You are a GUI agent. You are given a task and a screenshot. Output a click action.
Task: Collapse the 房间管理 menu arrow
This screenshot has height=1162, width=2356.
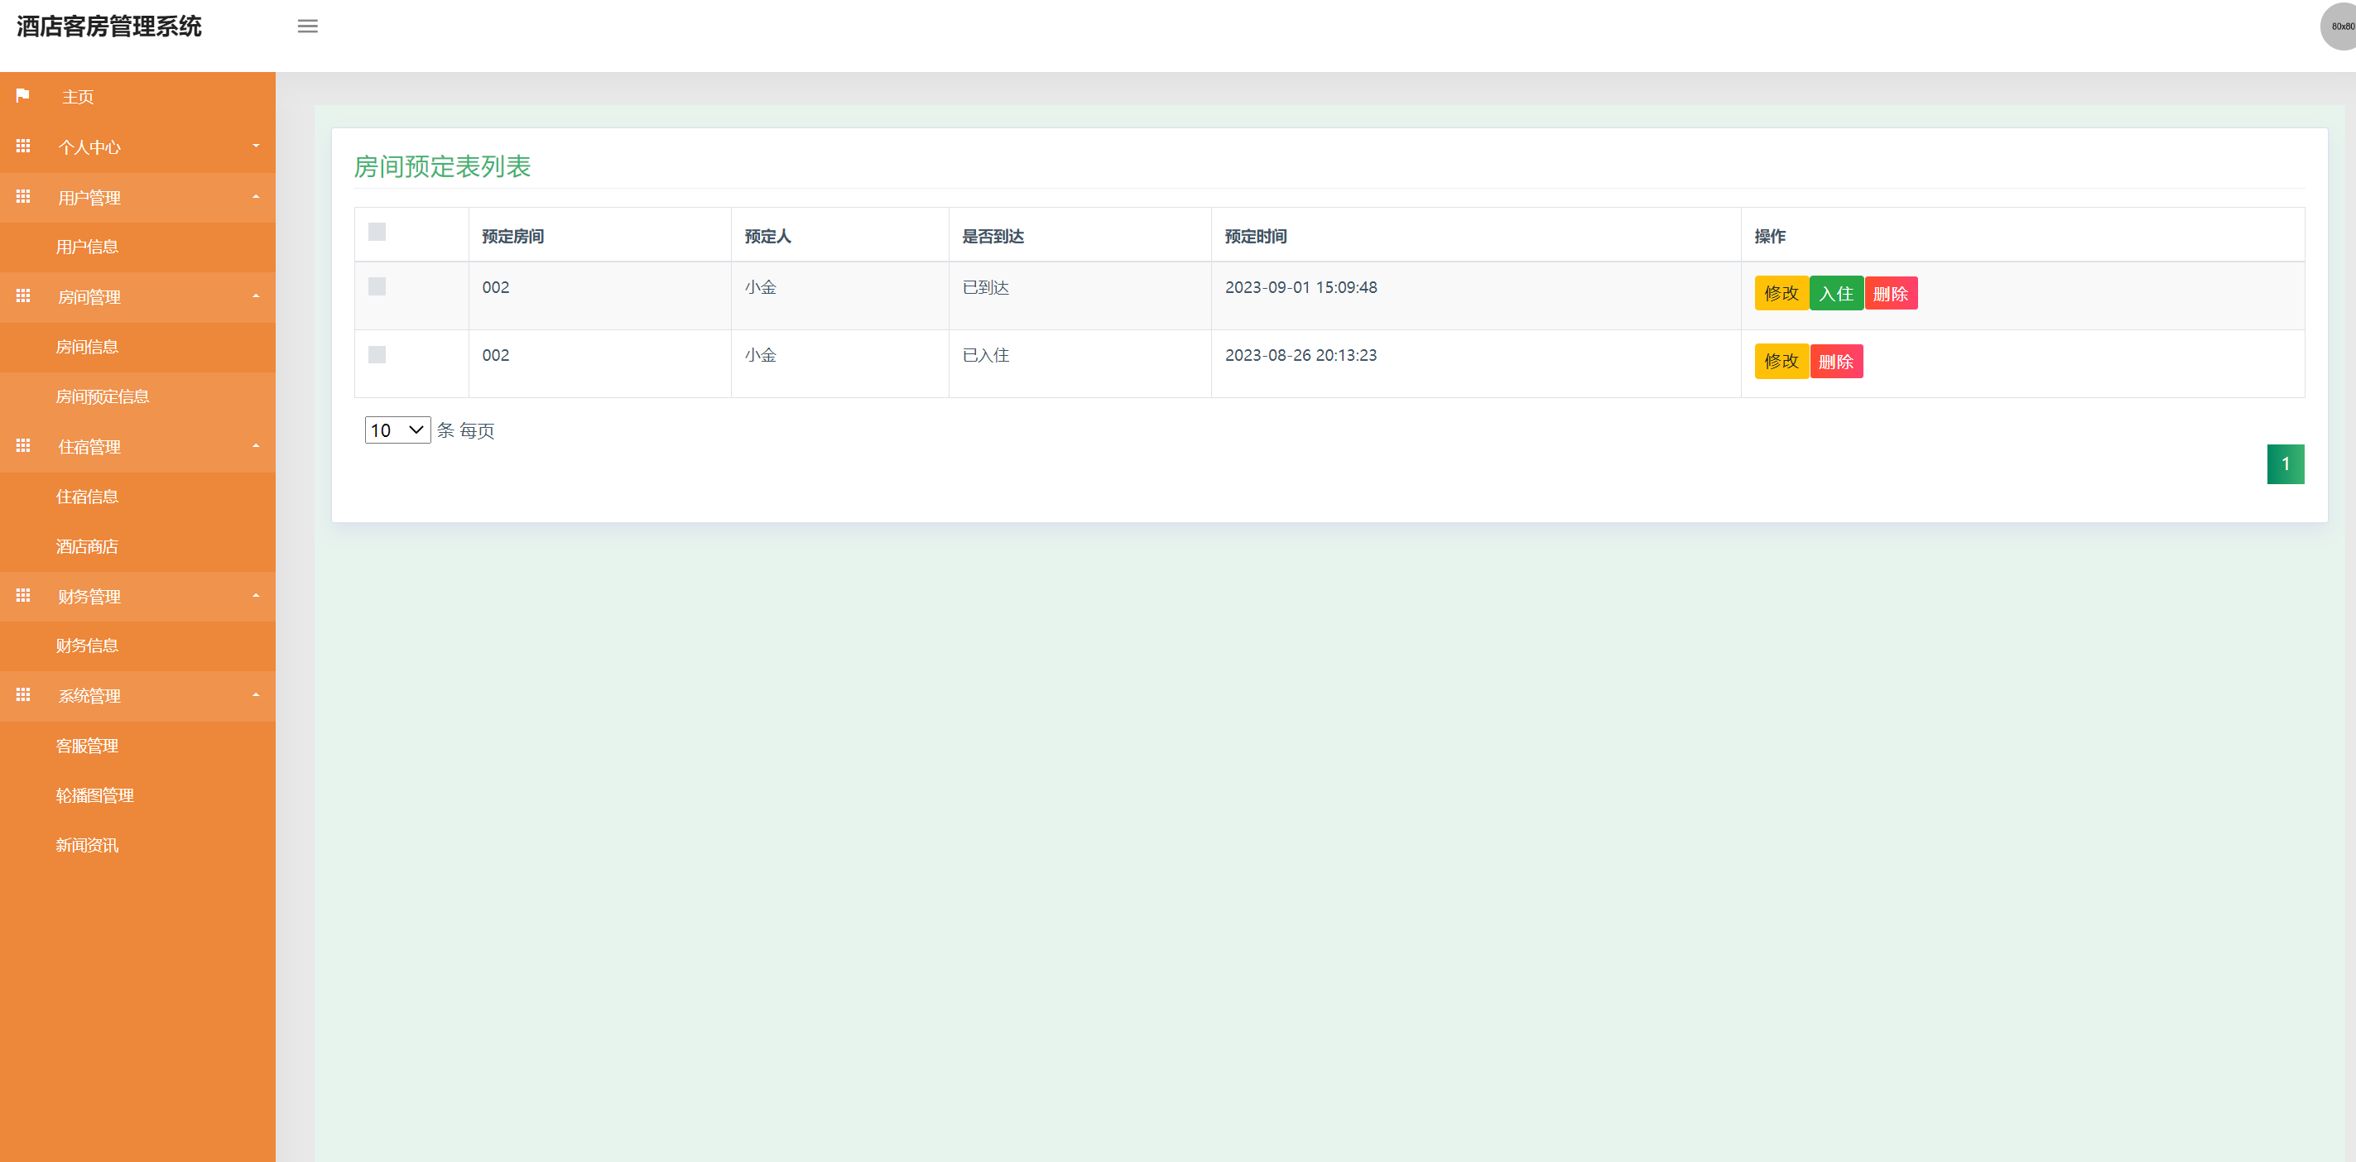pyautogui.click(x=256, y=296)
